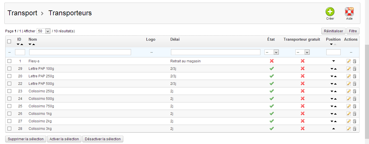Select the Colissimo 2kg row checkbox

[x=10, y=121]
